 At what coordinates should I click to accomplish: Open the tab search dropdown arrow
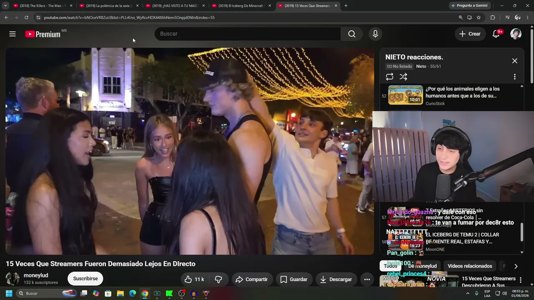pyautogui.click(x=5, y=5)
